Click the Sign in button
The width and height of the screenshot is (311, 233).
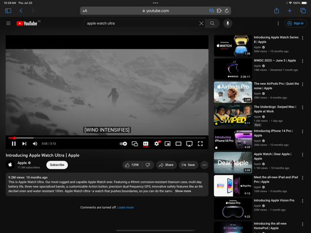coord(296,24)
